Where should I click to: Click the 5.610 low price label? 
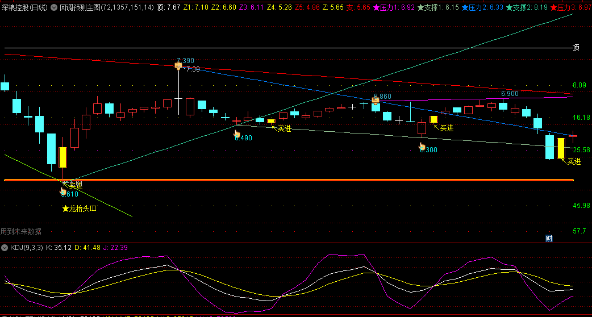[69, 194]
